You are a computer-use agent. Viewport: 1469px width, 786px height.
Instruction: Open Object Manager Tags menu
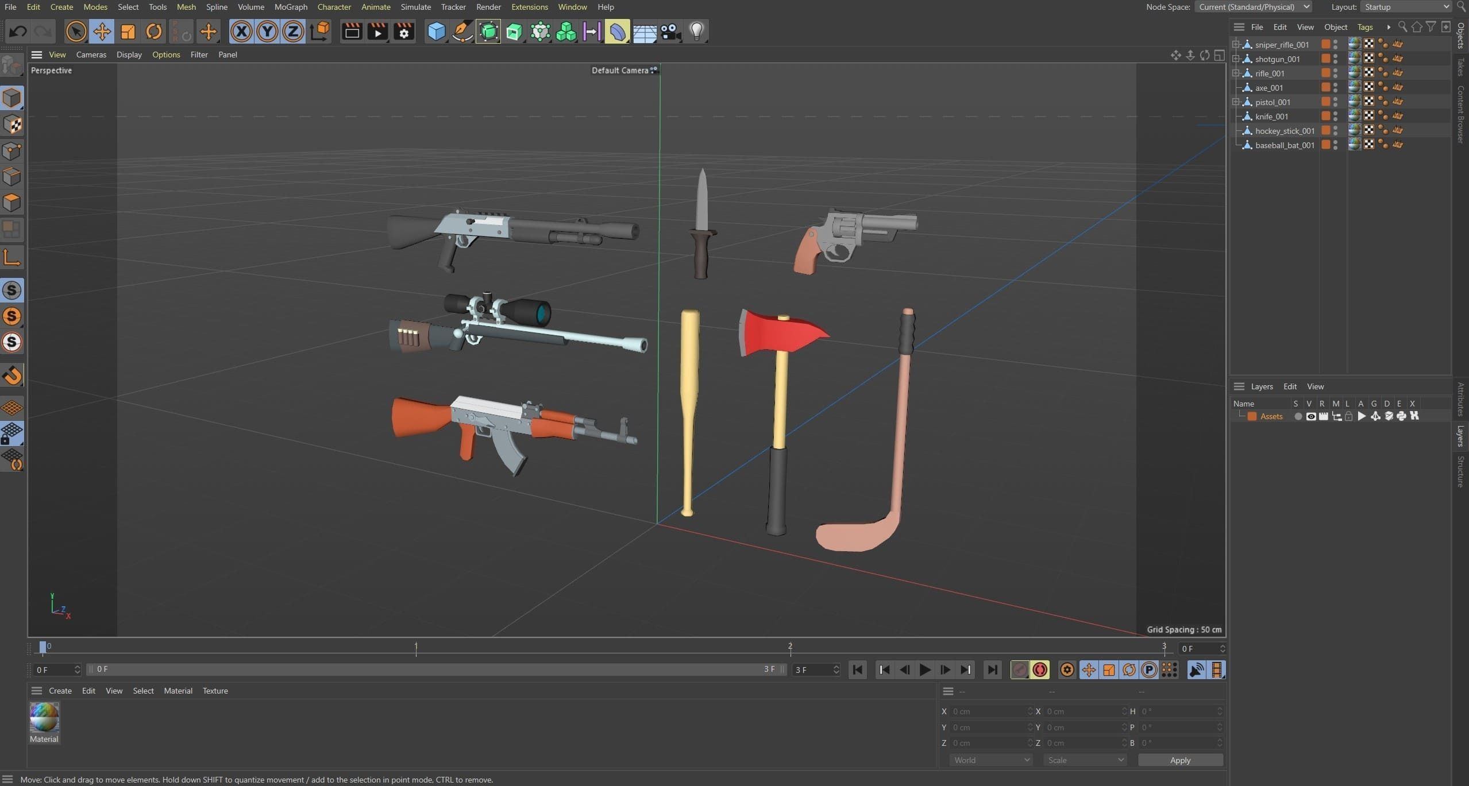(x=1364, y=27)
